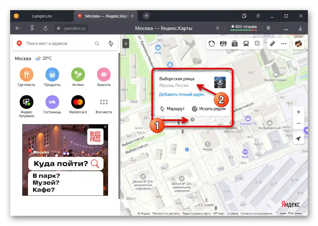Switch to the Lumpics.ru tab
The width and height of the screenshot is (318, 226).
[42, 16]
